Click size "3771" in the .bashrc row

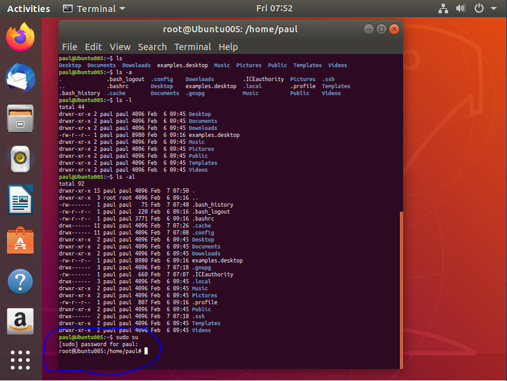(141, 219)
